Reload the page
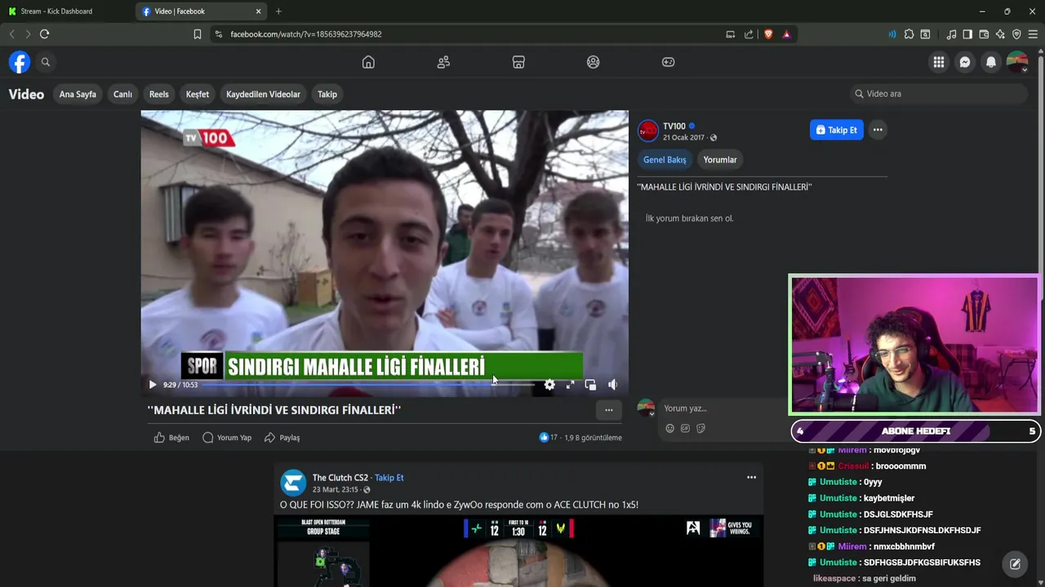Viewport: 1045px width, 587px height. 44,34
